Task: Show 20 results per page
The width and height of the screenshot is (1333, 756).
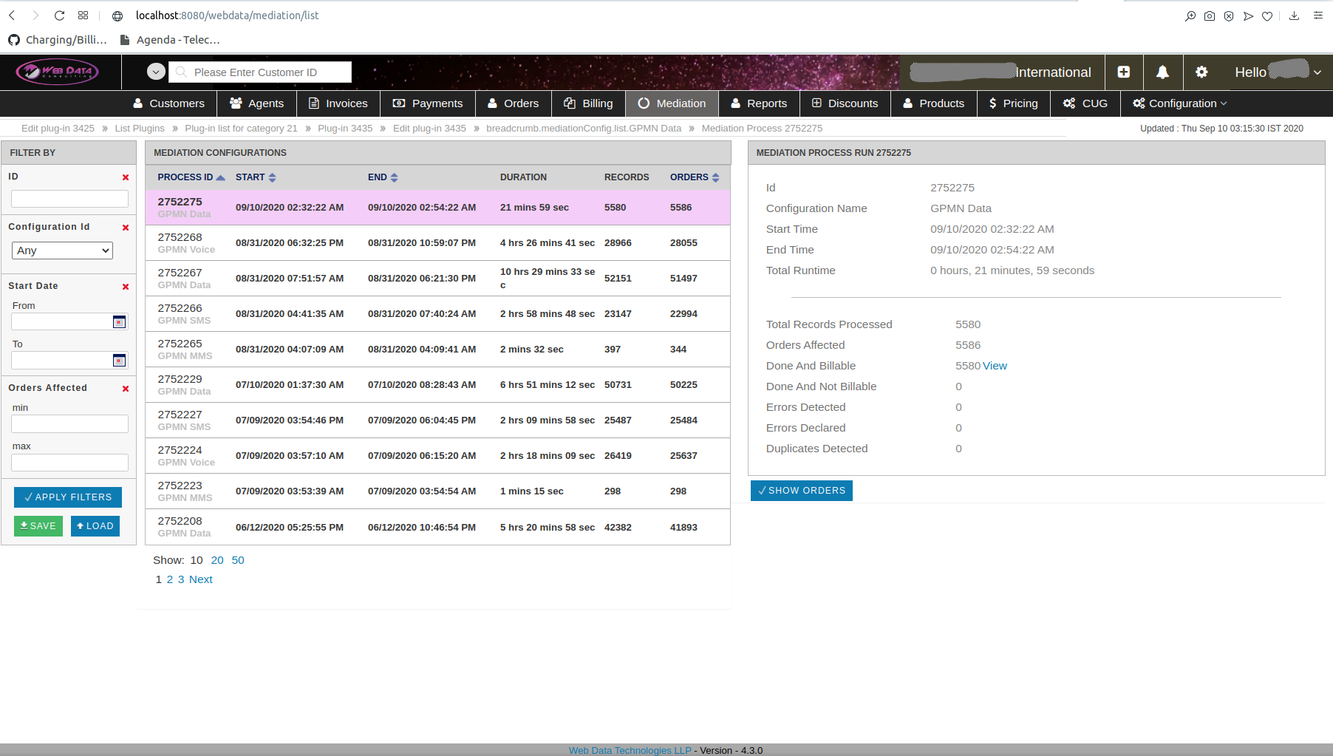Action: (217, 560)
